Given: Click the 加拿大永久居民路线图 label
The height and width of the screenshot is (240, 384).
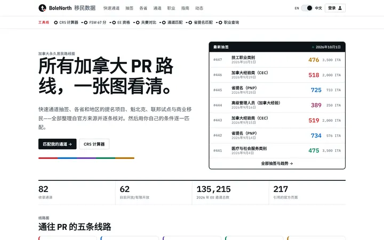Looking at the screenshot, I should click(x=57, y=54).
